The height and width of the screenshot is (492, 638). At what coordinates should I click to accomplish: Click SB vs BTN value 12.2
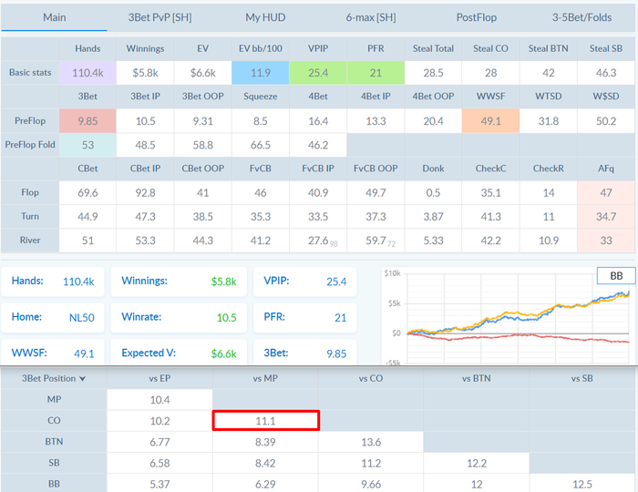pyautogui.click(x=477, y=463)
